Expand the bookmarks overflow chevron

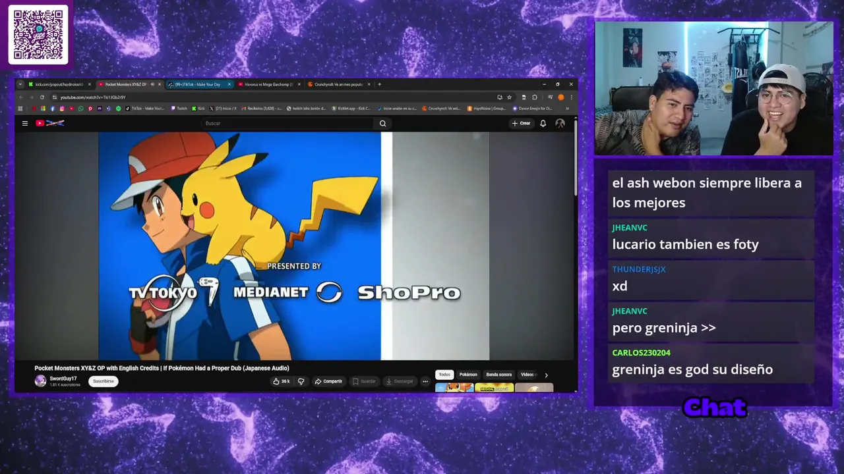pyautogui.click(x=567, y=108)
